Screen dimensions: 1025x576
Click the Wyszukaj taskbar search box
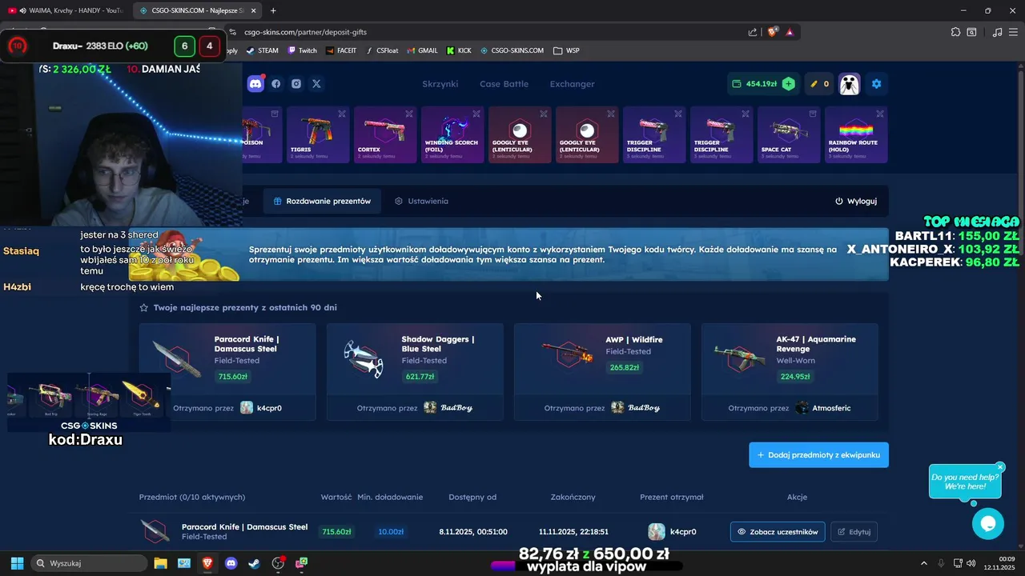click(x=90, y=563)
